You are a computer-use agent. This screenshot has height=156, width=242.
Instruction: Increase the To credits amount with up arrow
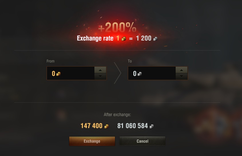(181, 70)
